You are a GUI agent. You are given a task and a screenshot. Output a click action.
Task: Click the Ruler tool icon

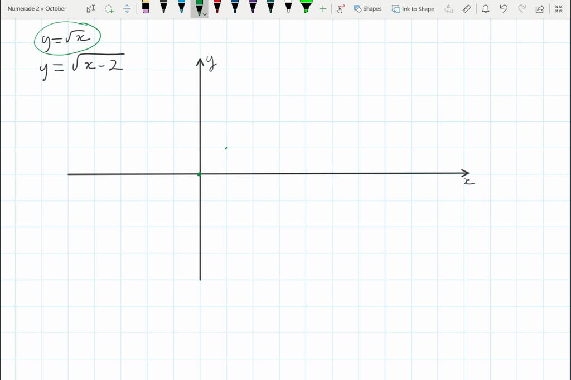click(x=466, y=8)
